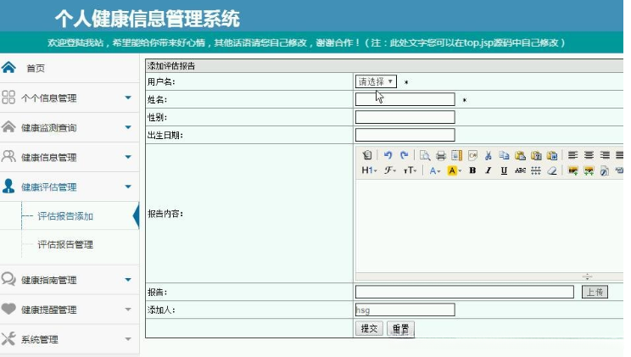The width and height of the screenshot is (631, 357).
Task: Expand 系统管理 sidebar menu
Action: tap(70, 339)
